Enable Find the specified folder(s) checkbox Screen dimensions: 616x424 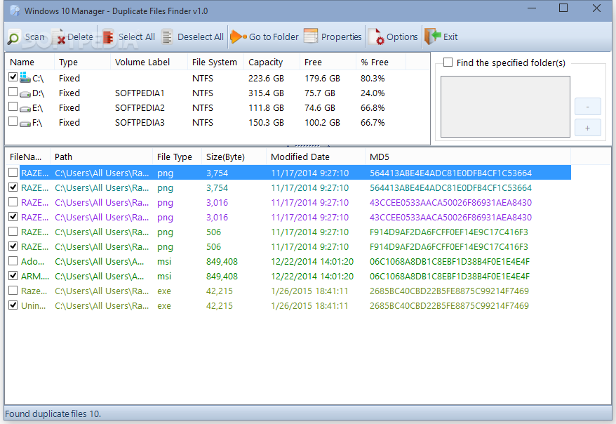pos(448,62)
